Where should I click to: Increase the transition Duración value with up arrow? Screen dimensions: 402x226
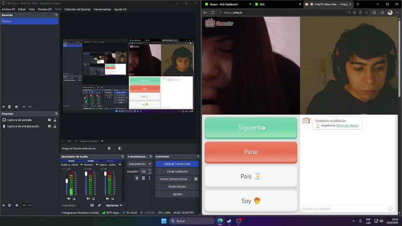point(149,170)
